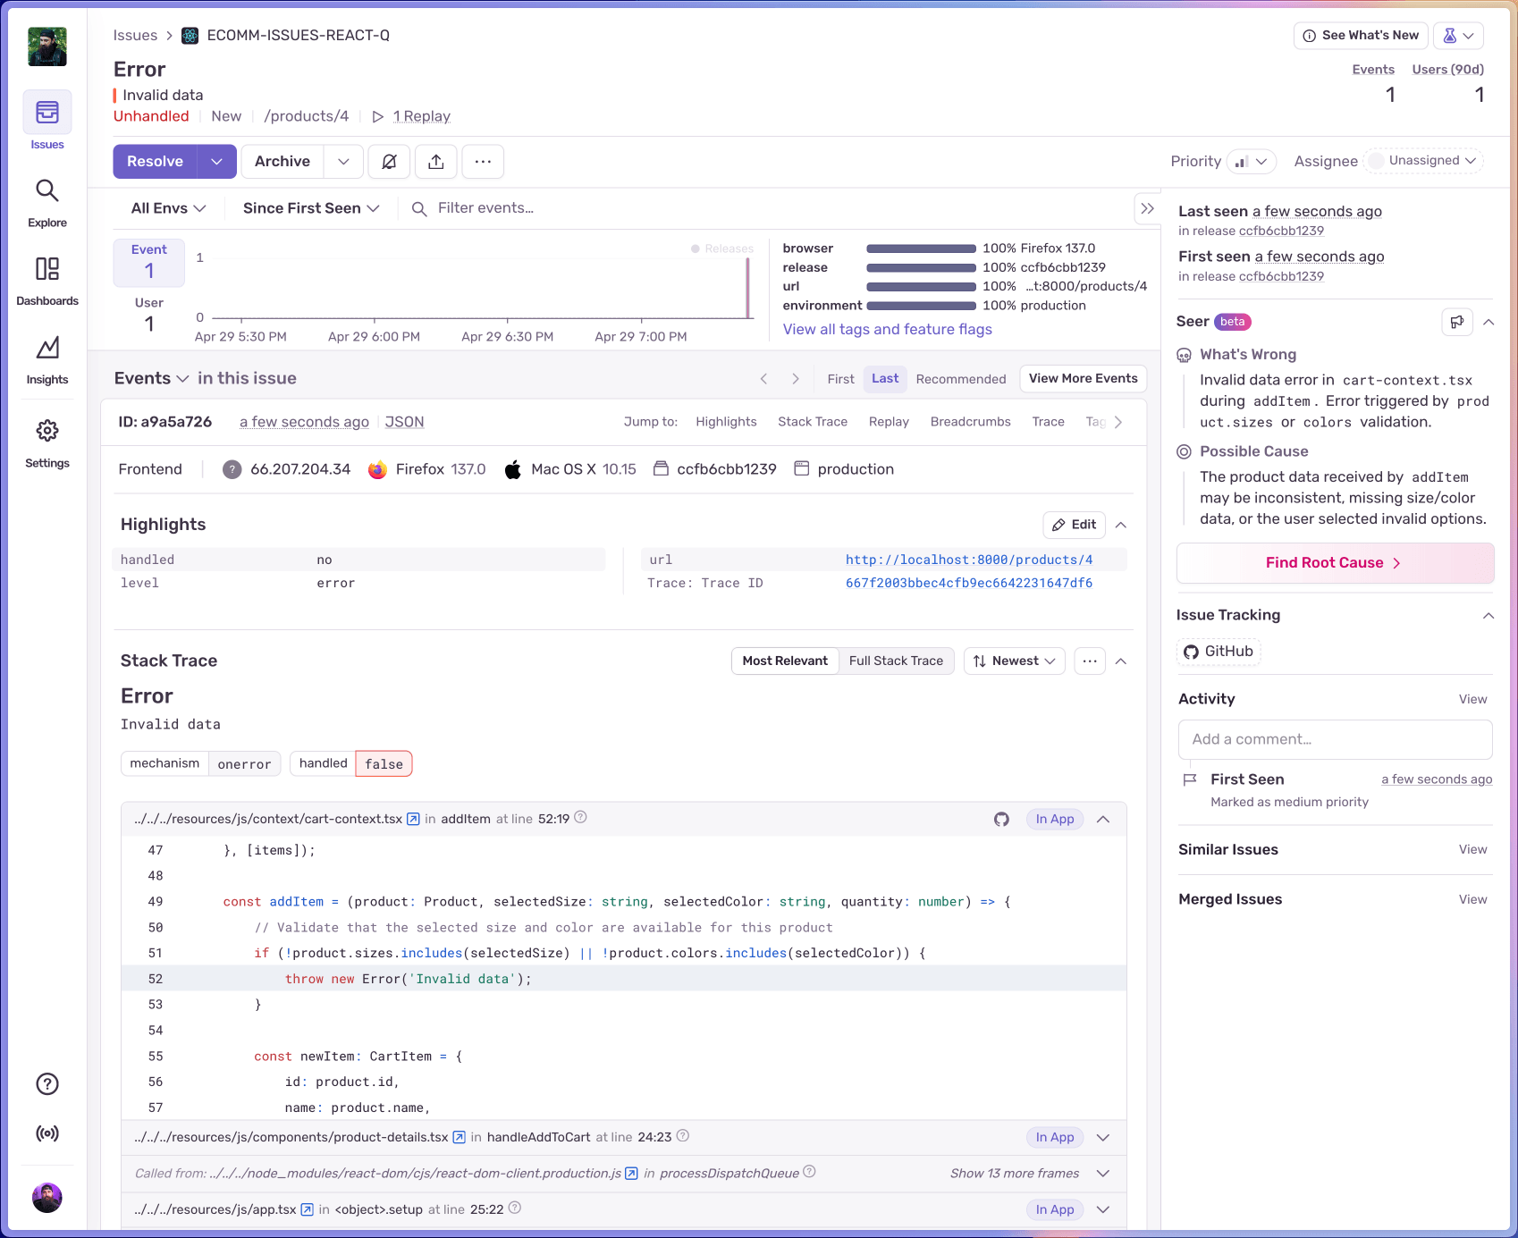Click info icon next to line 52:19

(580, 817)
